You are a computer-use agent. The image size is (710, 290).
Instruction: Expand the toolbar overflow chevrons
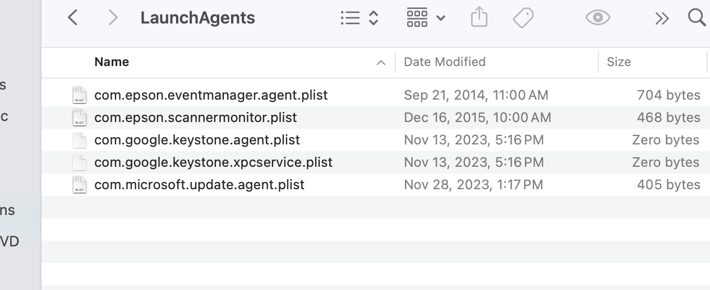tap(662, 18)
